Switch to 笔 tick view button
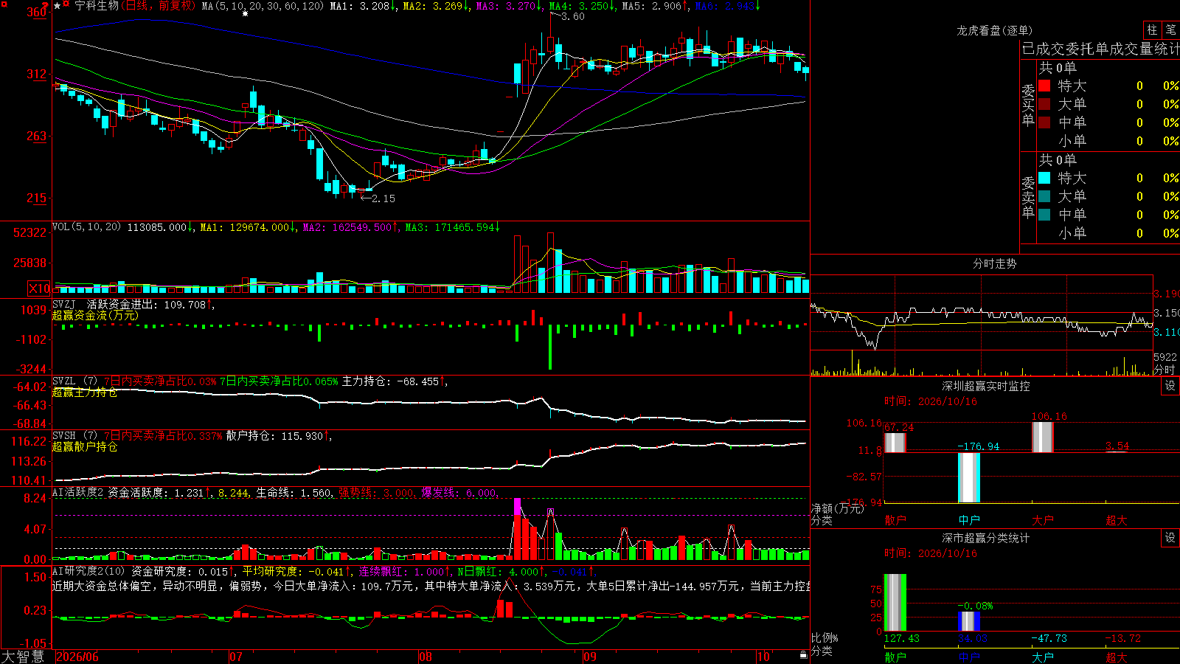 pos(1170,30)
